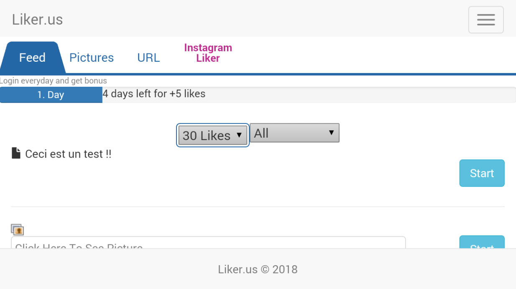Switch to the Feed tab
Screen dimensions: 516x289
pos(32,58)
